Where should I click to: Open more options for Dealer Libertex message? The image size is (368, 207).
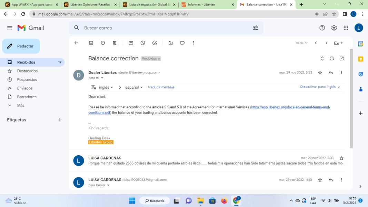pyautogui.click(x=341, y=73)
